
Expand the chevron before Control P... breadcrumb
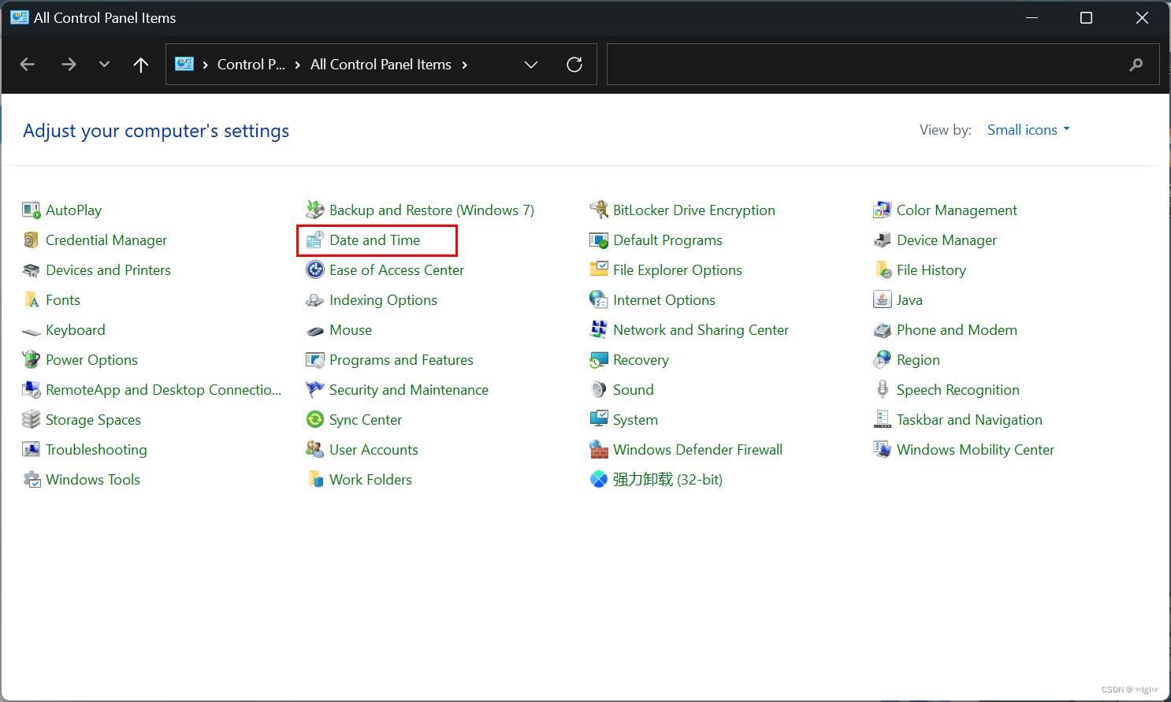coord(206,65)
